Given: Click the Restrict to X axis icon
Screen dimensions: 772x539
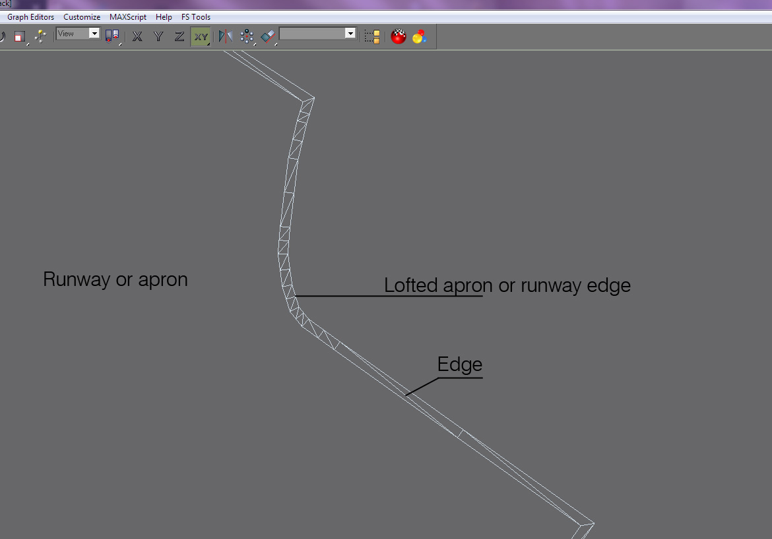Looking at the screenshot, I should point(137,36).
